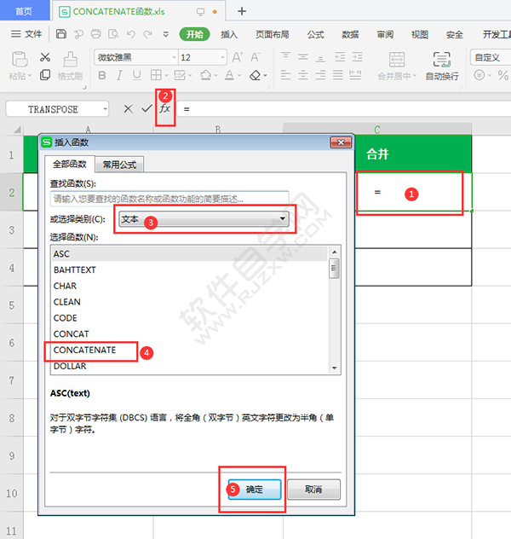Toggle Bold formatting
This screenshot has width=511, height=539.
click(102, 75)
